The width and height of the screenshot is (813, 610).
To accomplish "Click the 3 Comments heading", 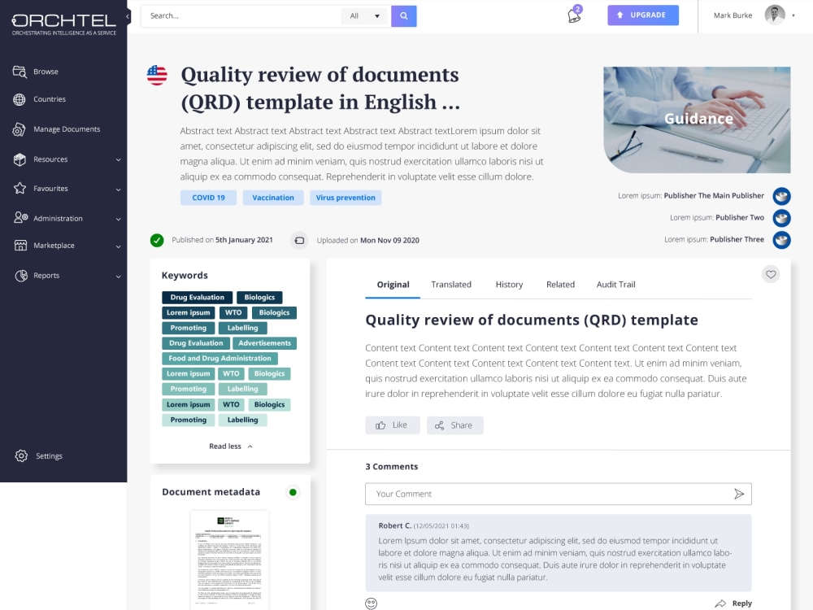I will [x=392, y=467].
